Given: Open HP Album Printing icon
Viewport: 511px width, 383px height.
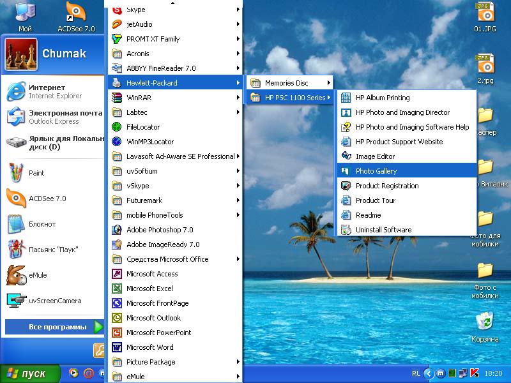Looking at the screenshot, I should point(346,98).
